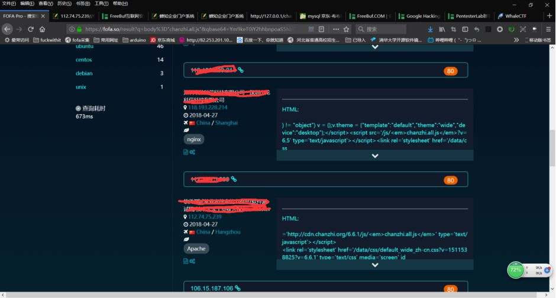Open the Library icon in toolbar
The height and width of the screenshot is (298, 556).
(442, 29)
